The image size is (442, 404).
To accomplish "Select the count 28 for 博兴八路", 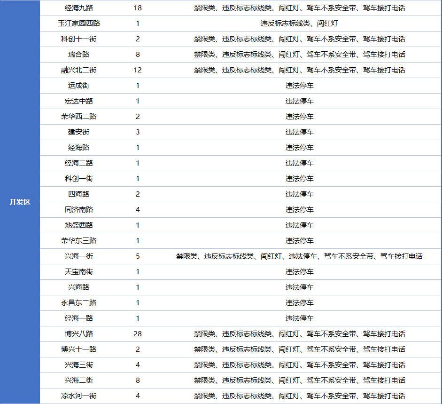I will (x=138, y=334).
